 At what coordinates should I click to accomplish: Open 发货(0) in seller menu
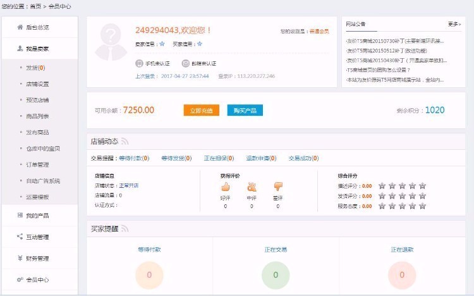pyautogui.click(x=35, y=68)
